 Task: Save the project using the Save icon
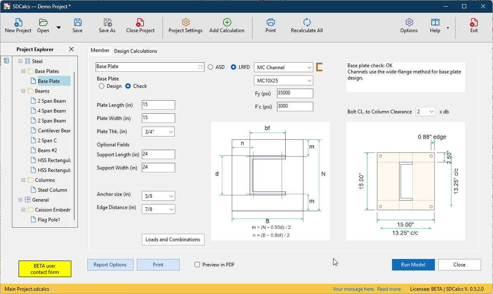(77, 23)
